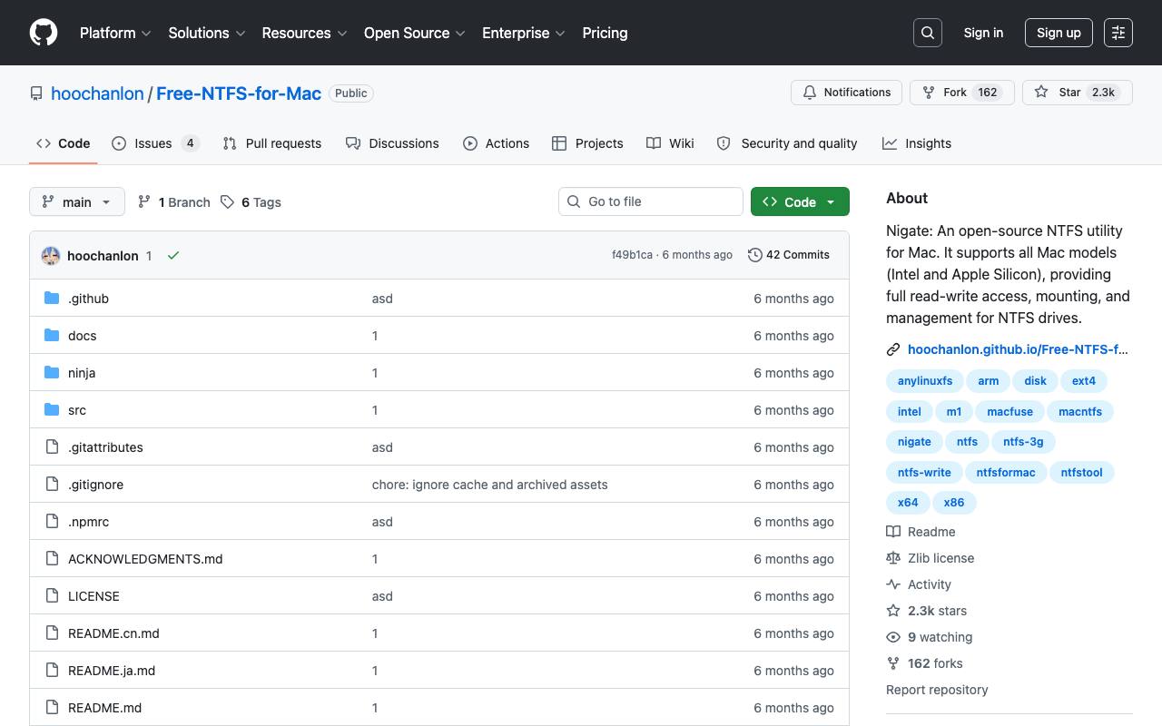Click the repository book icon beside hoochanlon
Screen dimensions: 1162x726
coord(36,93)
